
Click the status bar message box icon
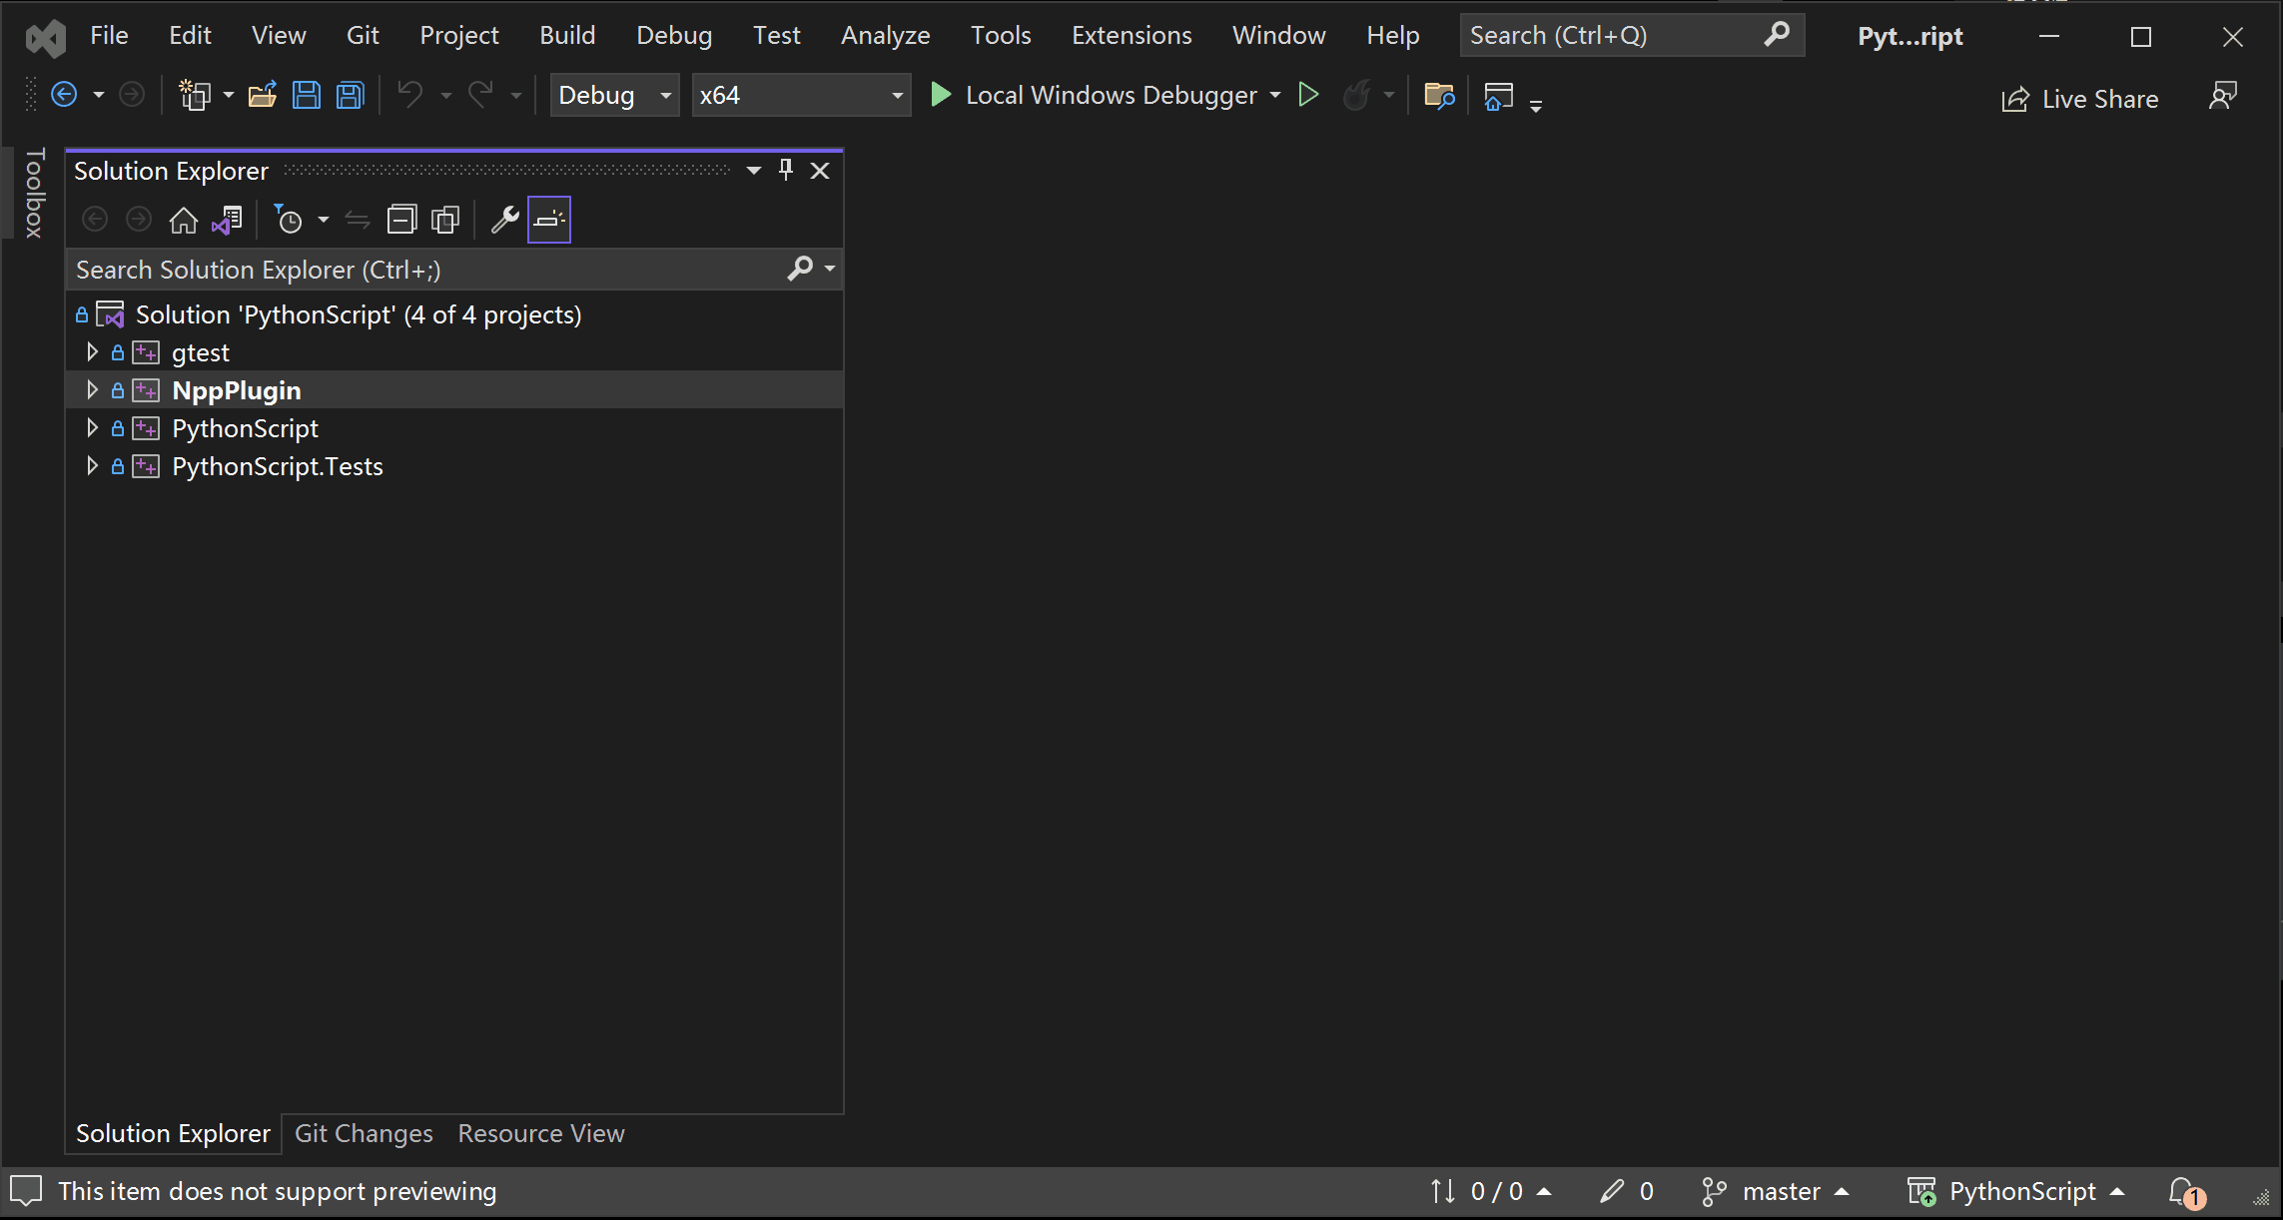coord(26,1191)
